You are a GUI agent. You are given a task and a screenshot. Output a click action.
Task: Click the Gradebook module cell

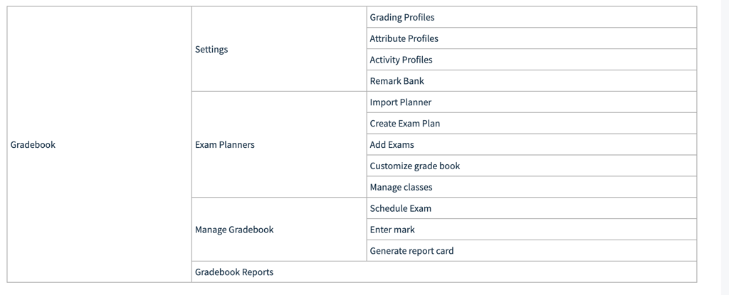coord(33,145)
